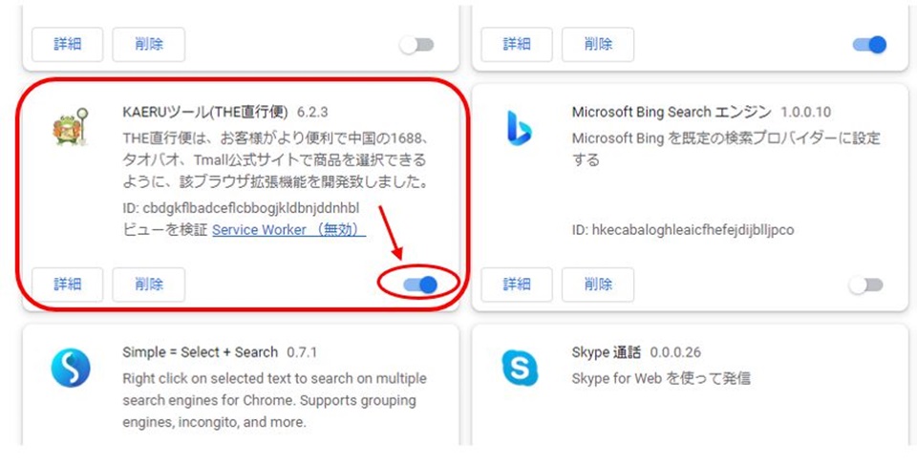Viewport: 917px width, 465px height.
Task: Click the KAERU frog extension icon
Action: tap(70, 127)
